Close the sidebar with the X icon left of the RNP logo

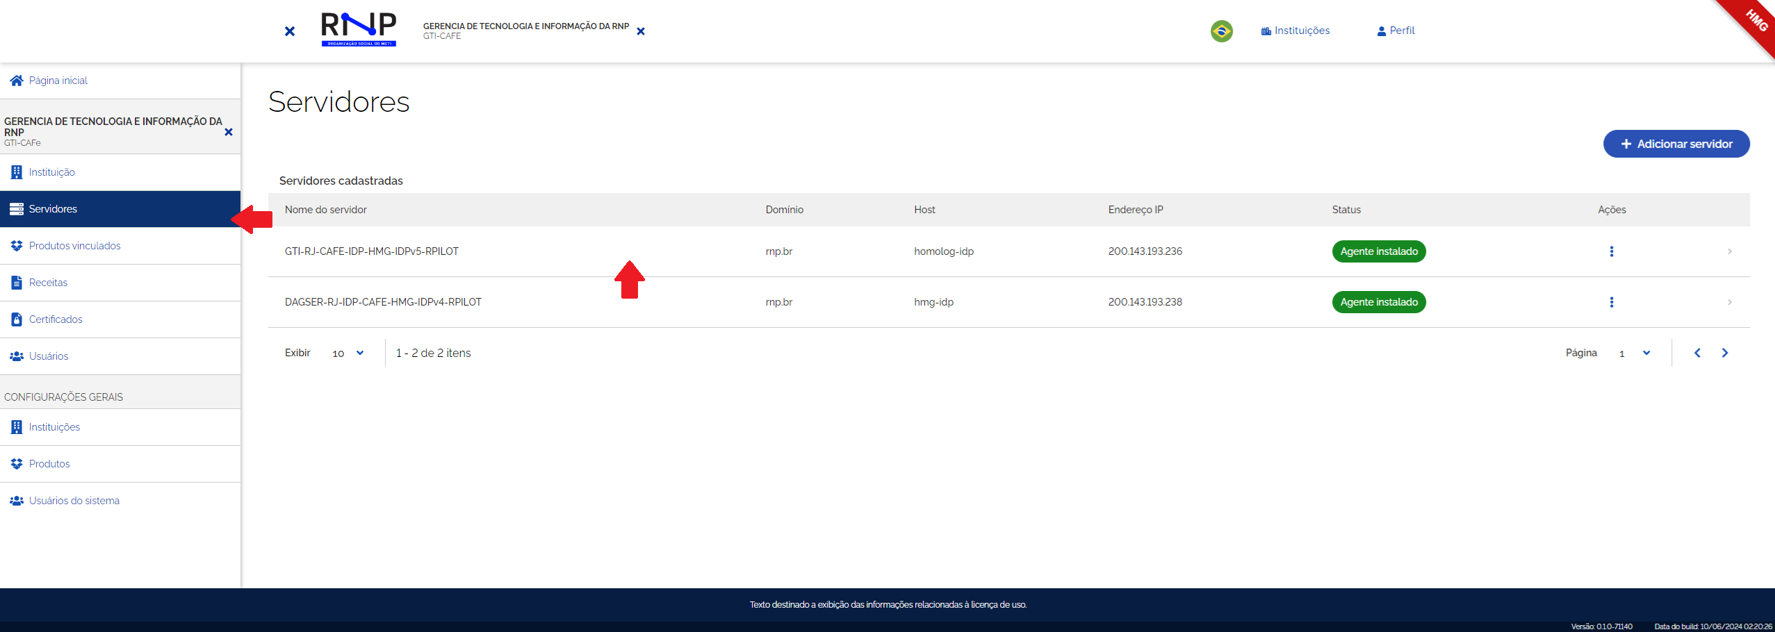(290, 31)
